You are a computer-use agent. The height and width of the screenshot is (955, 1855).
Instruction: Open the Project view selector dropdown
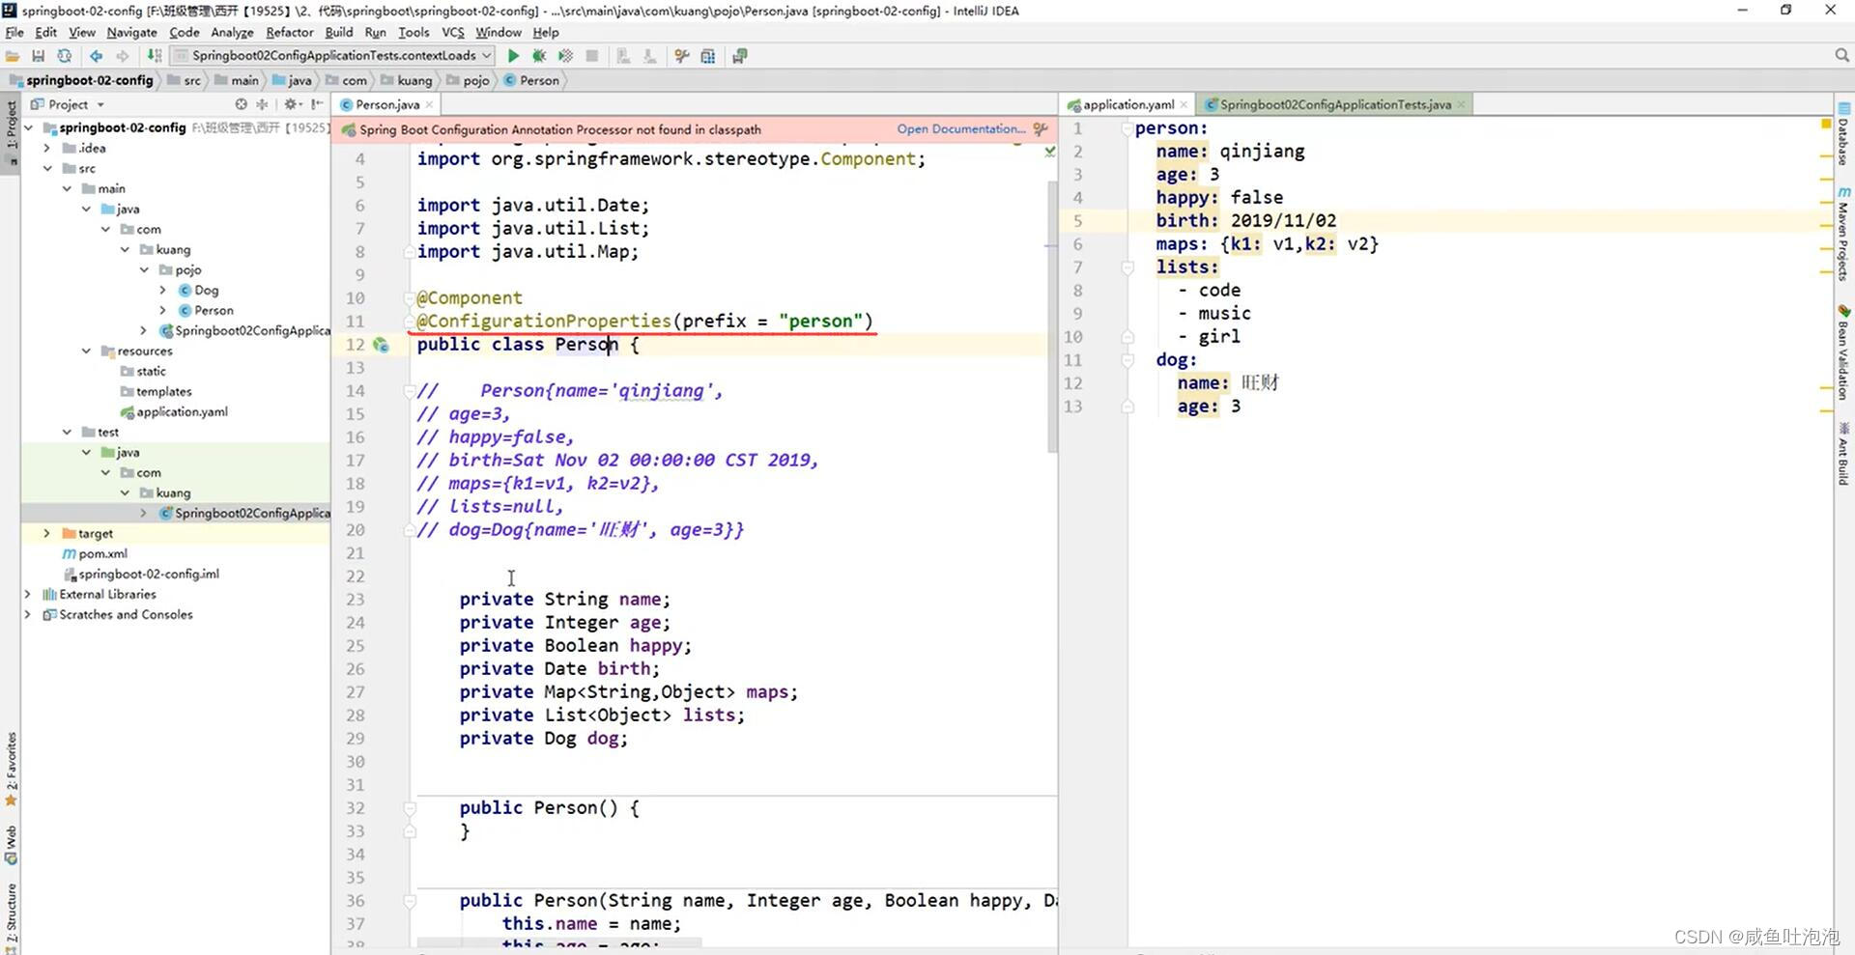(68, 104)
